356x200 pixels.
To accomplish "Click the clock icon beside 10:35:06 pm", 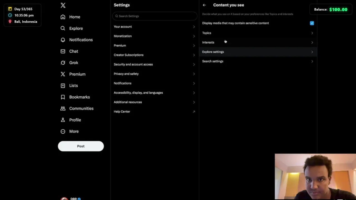I will [x=10, y=15].
